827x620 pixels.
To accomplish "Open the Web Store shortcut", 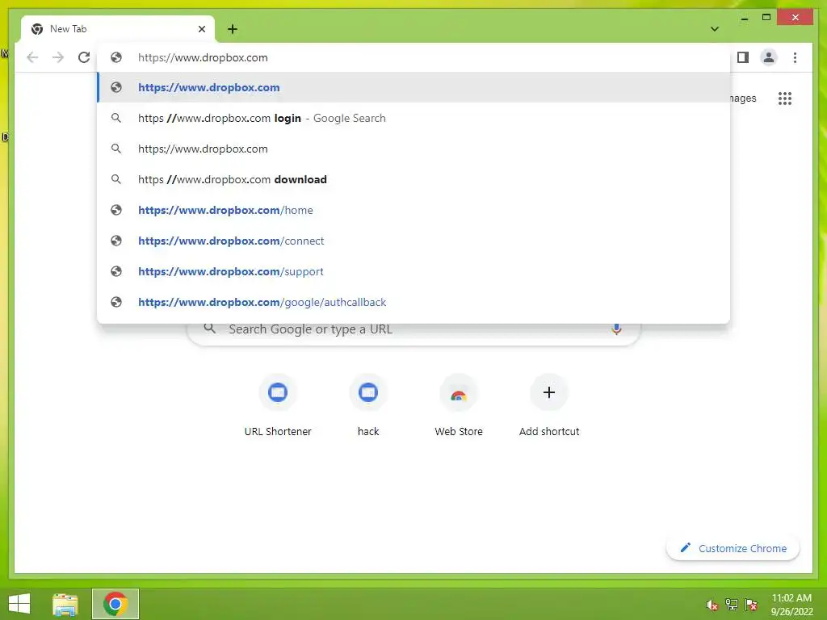I will coord(459,406).
